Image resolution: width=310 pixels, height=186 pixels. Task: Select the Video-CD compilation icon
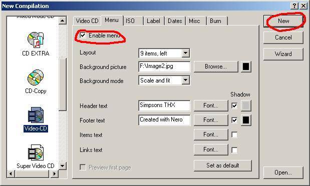pos(36,114)
